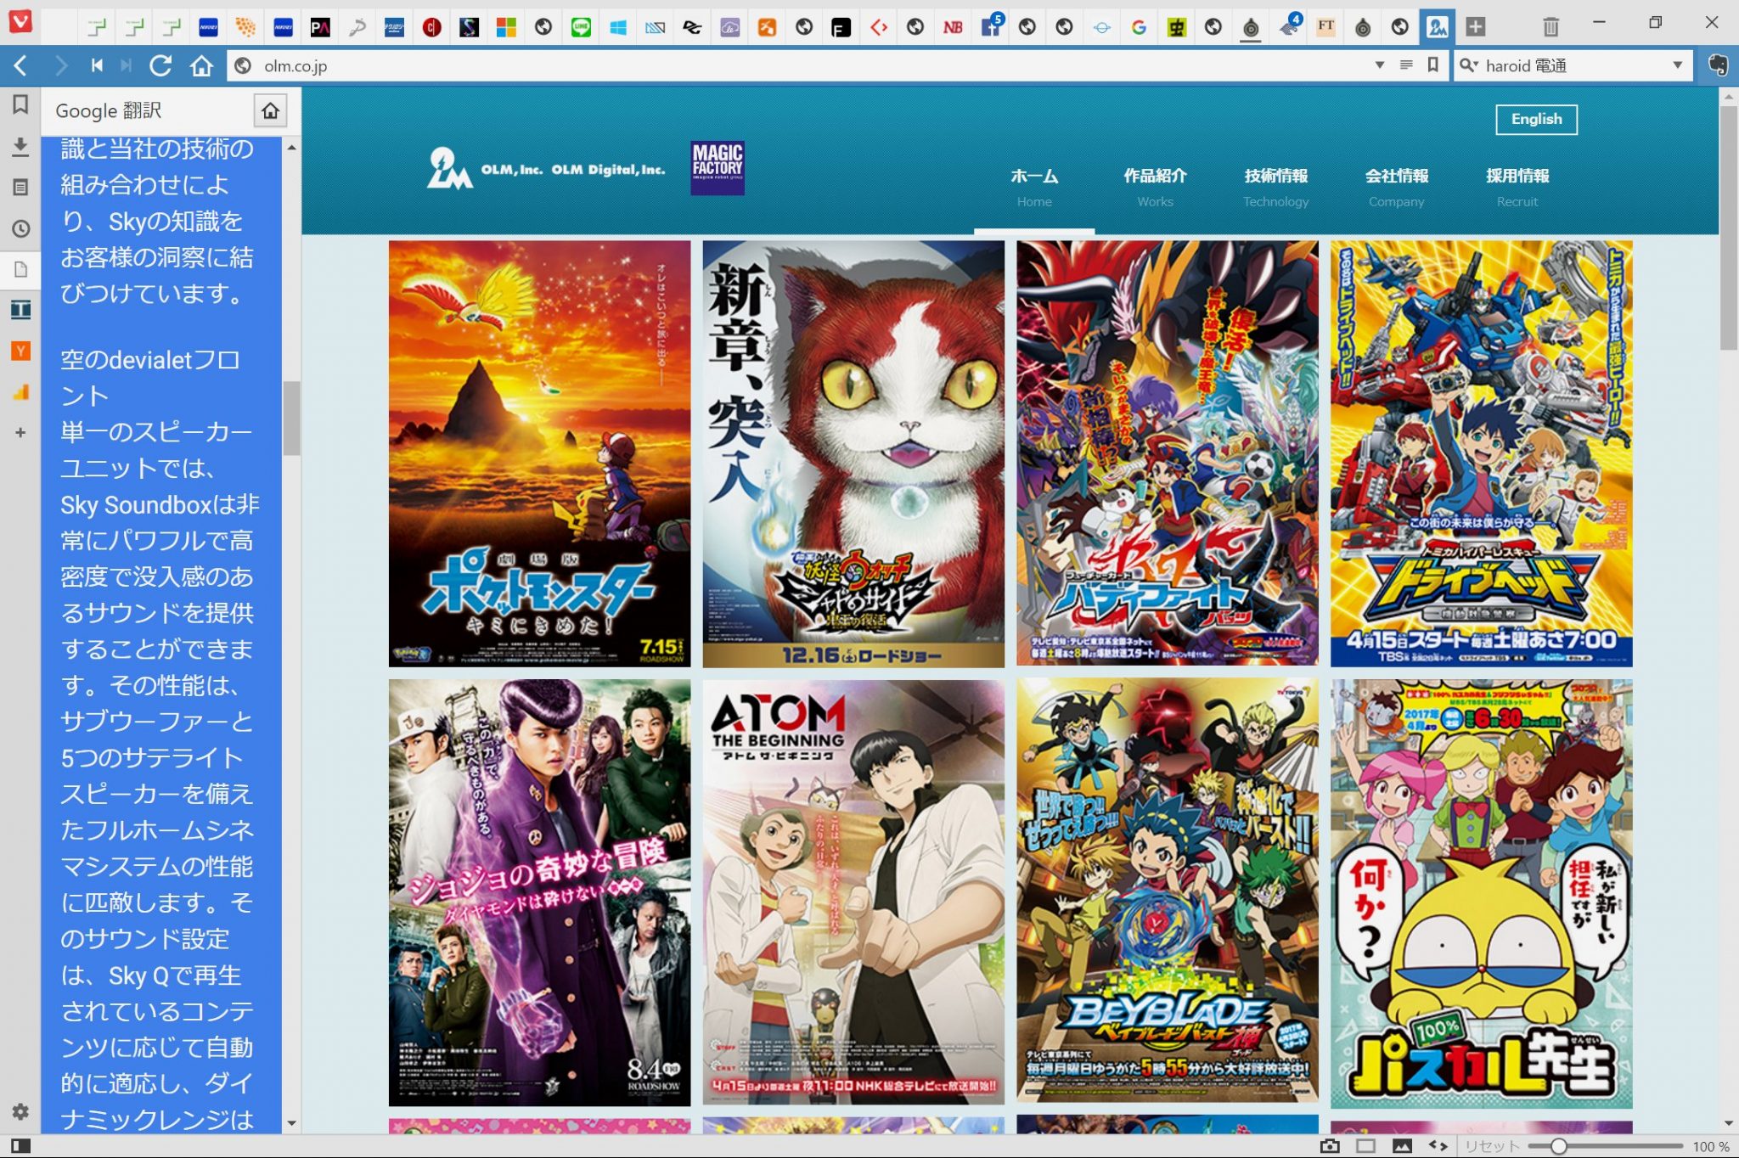This screenshot has width=1739, height=1158.
Task: Expand the address bar history dropdown
Action: [1379, 65]
